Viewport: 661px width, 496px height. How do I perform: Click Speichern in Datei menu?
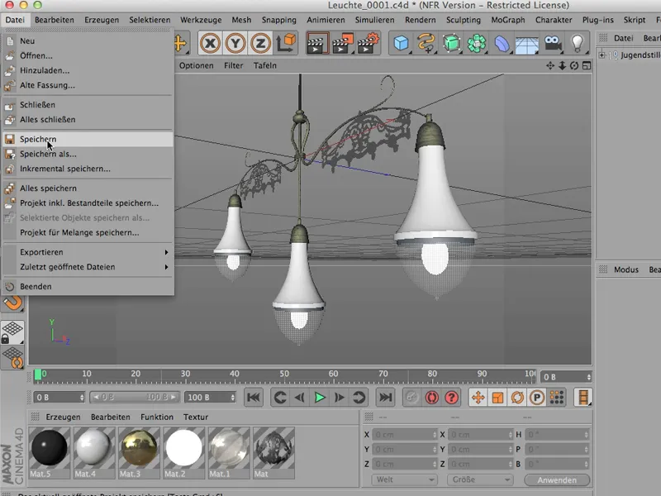point(88,139)
